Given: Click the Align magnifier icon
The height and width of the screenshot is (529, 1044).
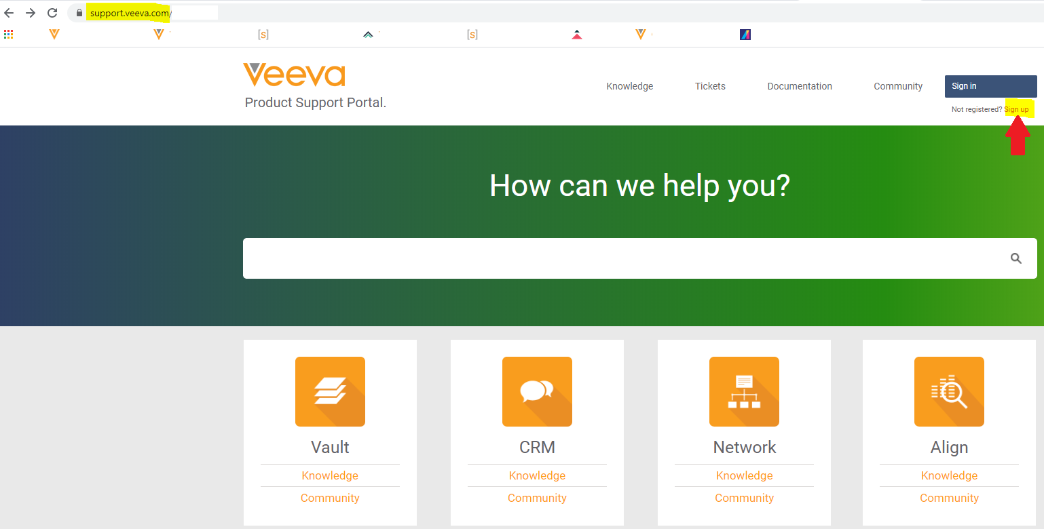Looking at the screenshot, I should [949, 391].
